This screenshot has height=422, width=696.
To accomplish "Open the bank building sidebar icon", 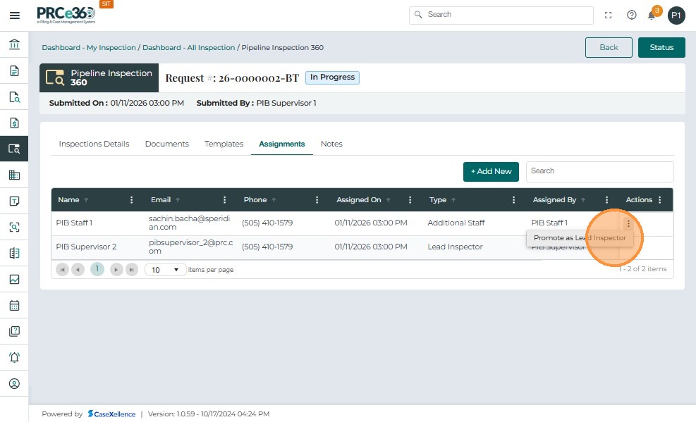I will click(14, 44).
